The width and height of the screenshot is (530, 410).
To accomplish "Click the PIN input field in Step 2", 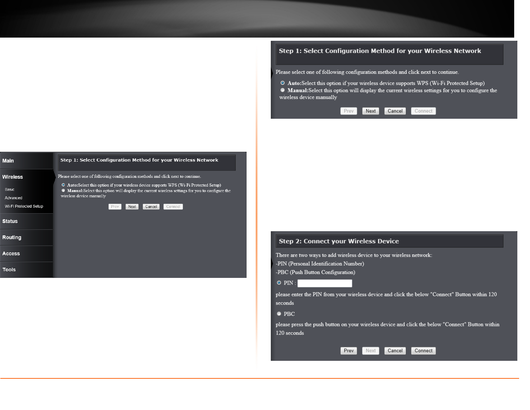I will point(325,283).
